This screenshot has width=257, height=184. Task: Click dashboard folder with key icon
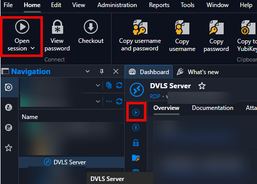point(136,158)
